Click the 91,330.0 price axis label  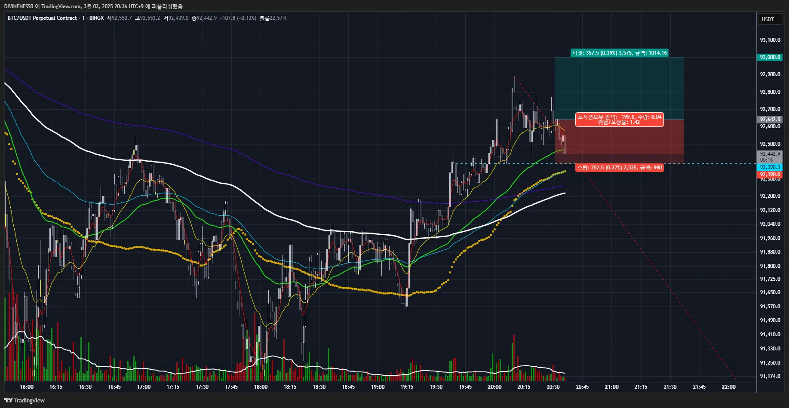pos(770,349)
